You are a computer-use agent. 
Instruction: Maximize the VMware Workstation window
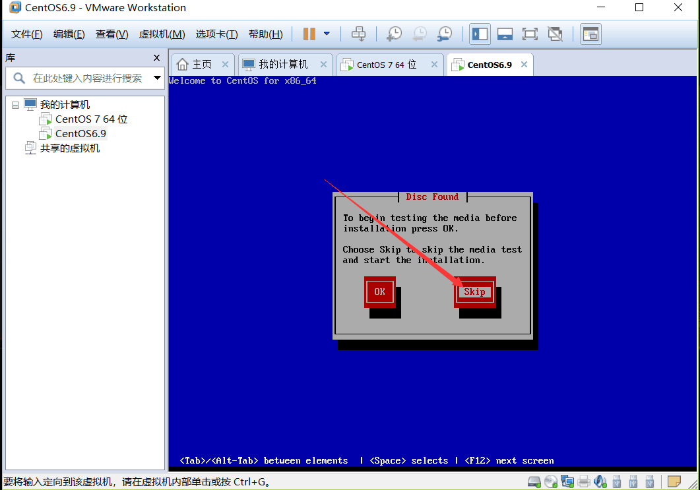pos(639,8)
